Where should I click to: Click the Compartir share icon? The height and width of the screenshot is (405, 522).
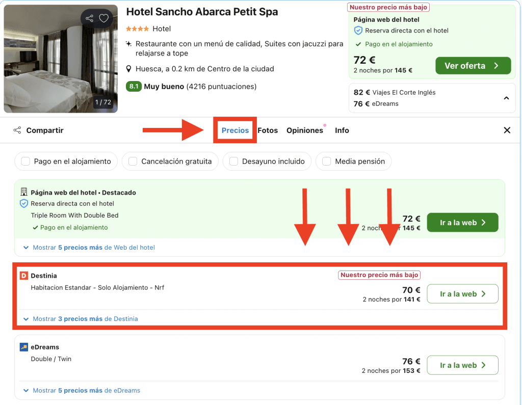coord(18,130)
